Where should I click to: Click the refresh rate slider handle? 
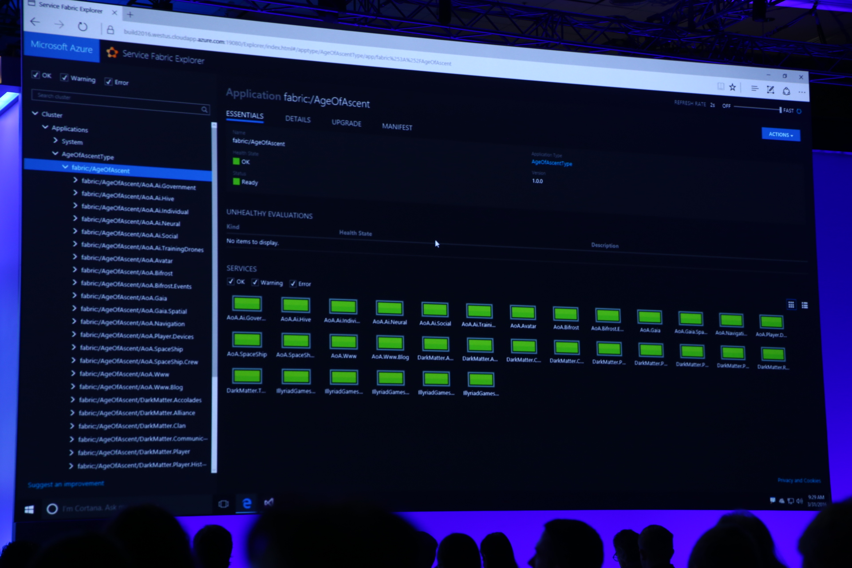(780, 110)
